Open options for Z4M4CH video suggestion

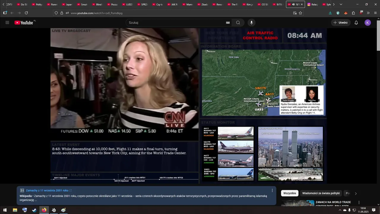point(359,202)
